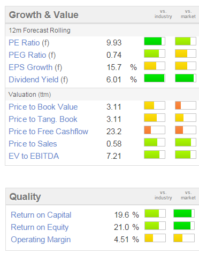Viewport: 199px width, 254px height.
Task: Open the PE Ratio (f) link
Action: tap(29, 43)
